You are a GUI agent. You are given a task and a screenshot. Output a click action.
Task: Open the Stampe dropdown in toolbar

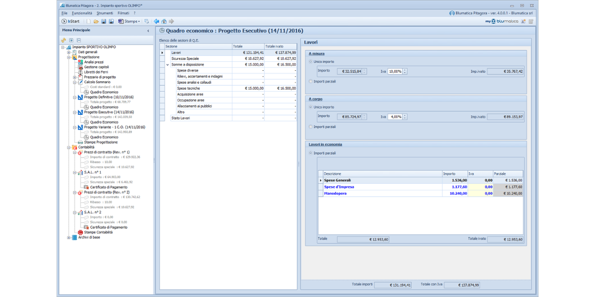pyautogui.click(x=132, y=21)
